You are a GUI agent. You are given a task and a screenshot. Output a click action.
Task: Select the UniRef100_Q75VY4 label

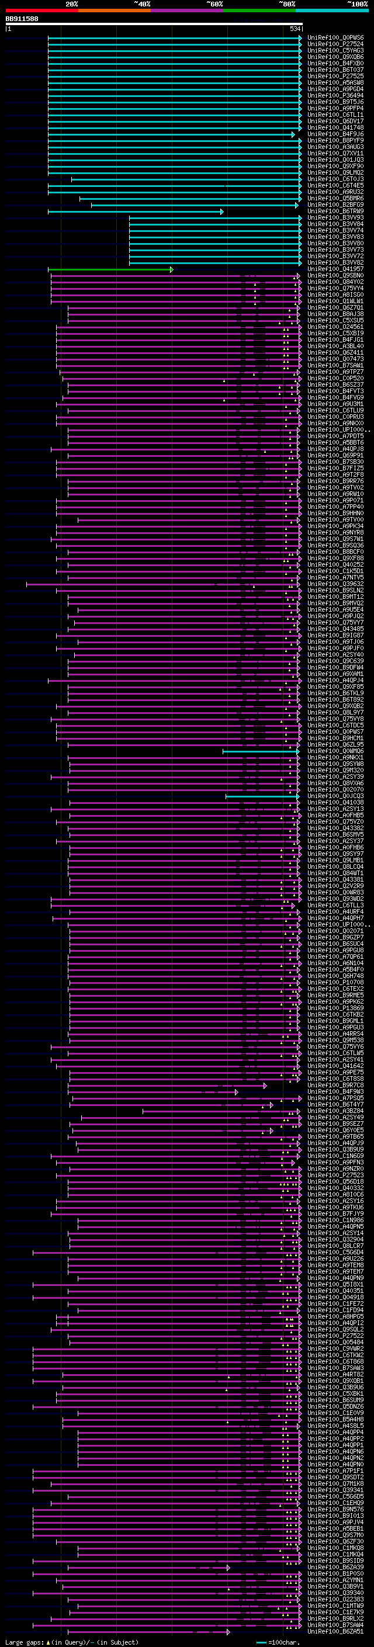[x=335, y=289]
